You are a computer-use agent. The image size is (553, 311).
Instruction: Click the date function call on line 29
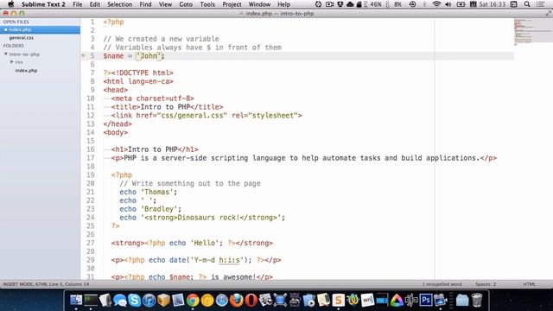(x=210, y=260)
